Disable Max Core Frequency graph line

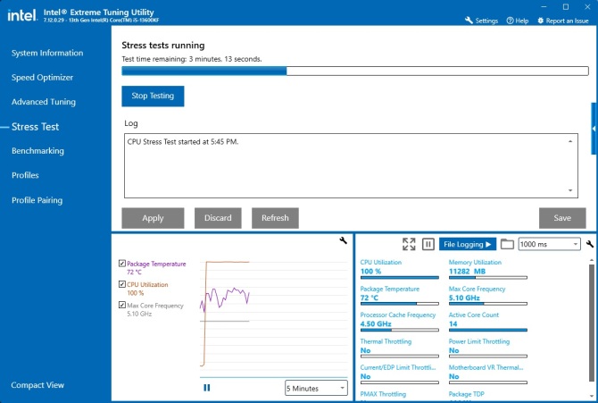pos(122,306)
